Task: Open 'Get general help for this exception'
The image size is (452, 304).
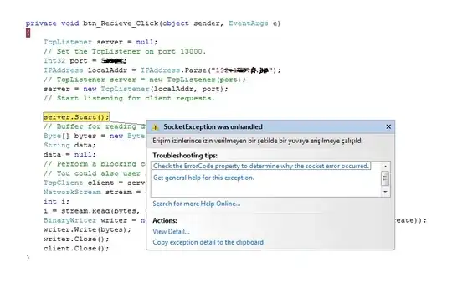Action: pyautogui.click(x=203, y=178)
